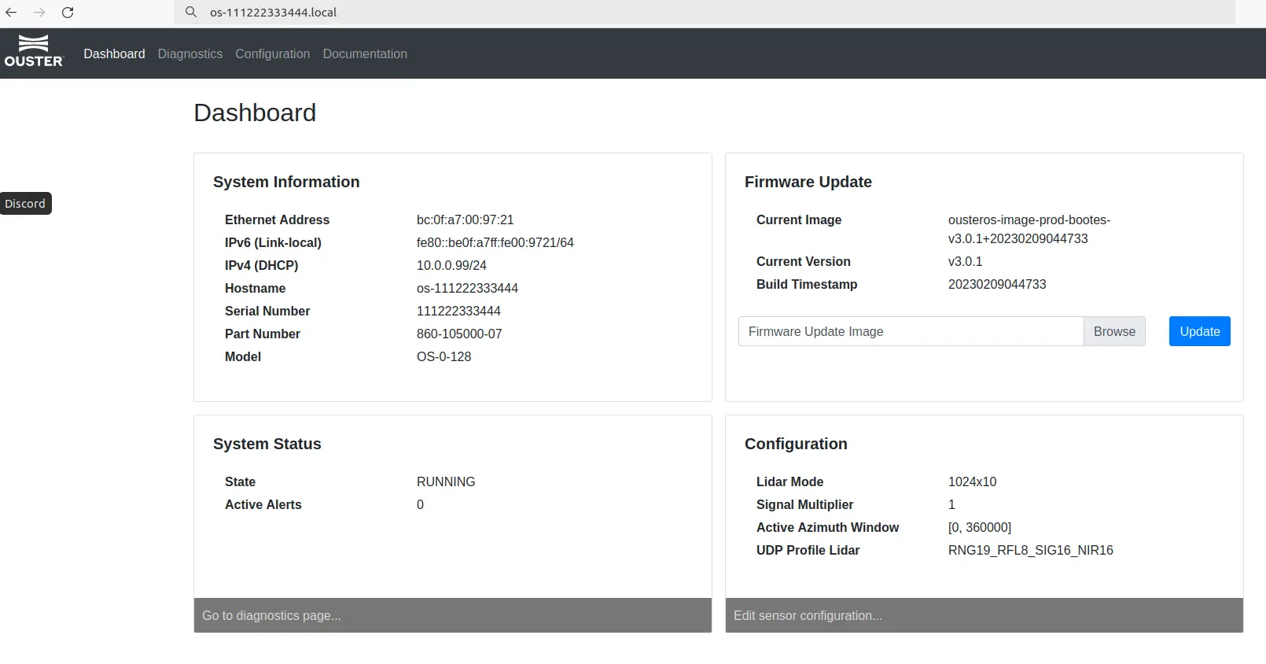Open the Documentation nav menu item
1266x664 pixels.
click(365, 53)
